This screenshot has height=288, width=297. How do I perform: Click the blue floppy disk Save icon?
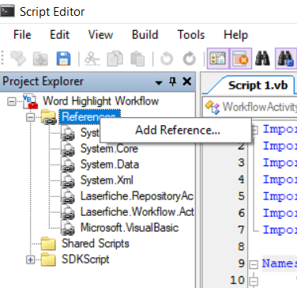[x=63, y=59]
